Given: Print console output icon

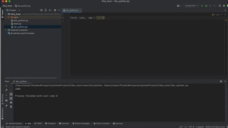Looking at the screenshot, I should click(x=11, y=103).
